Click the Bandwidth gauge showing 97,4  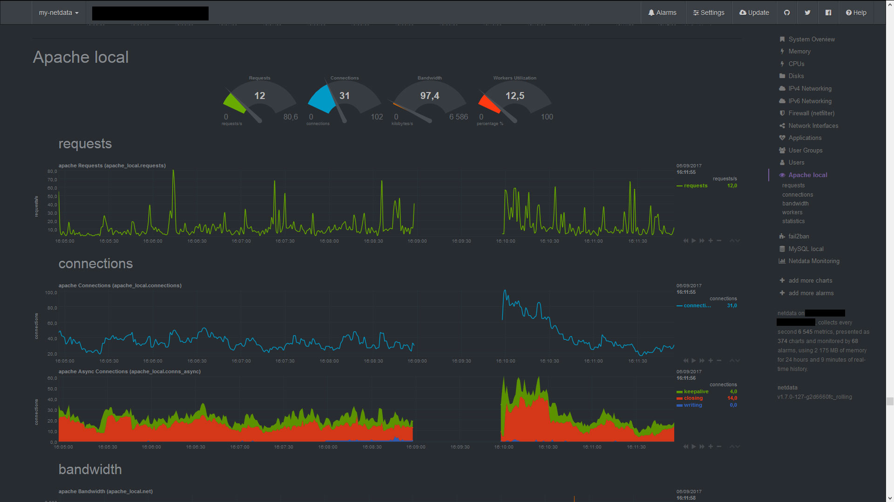430,101
